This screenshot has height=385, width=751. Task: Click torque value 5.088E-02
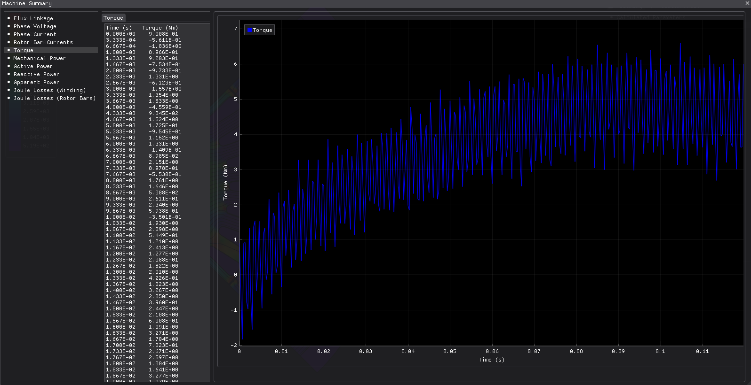coord(163,192)
